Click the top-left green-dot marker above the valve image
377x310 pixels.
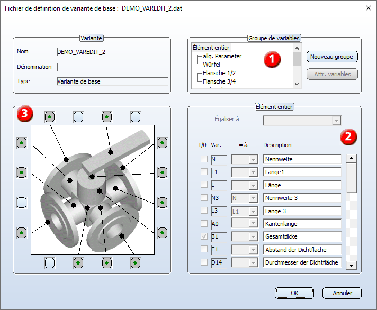tap(49, 116)
